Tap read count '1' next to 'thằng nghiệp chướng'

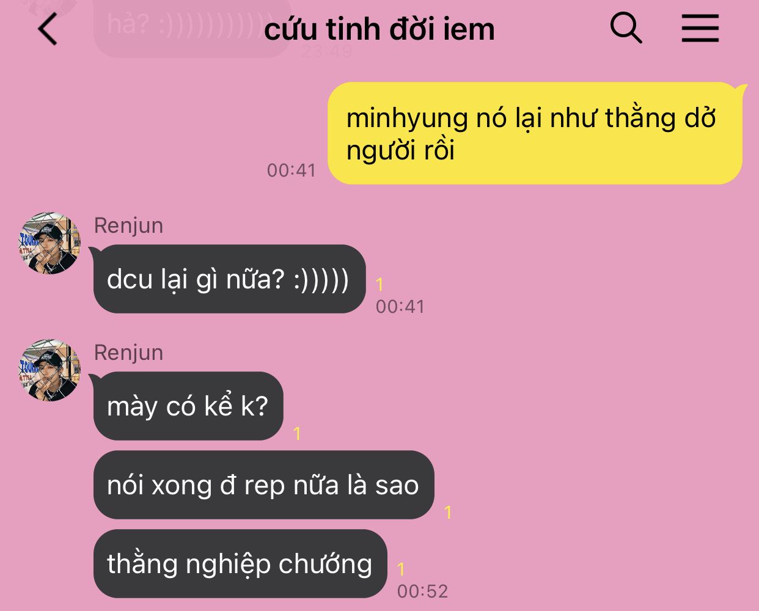(401, 569)
